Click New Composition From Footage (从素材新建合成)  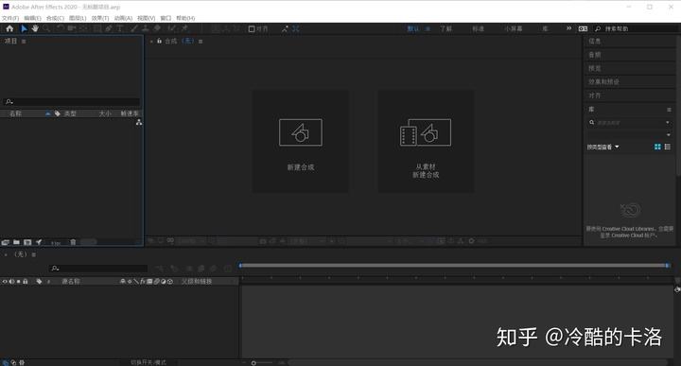click(x=426, y=132)
